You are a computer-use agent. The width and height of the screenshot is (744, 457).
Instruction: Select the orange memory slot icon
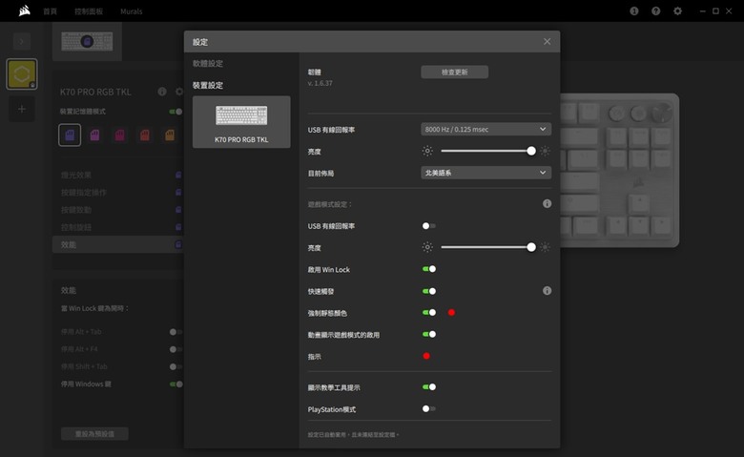point(170,135)
